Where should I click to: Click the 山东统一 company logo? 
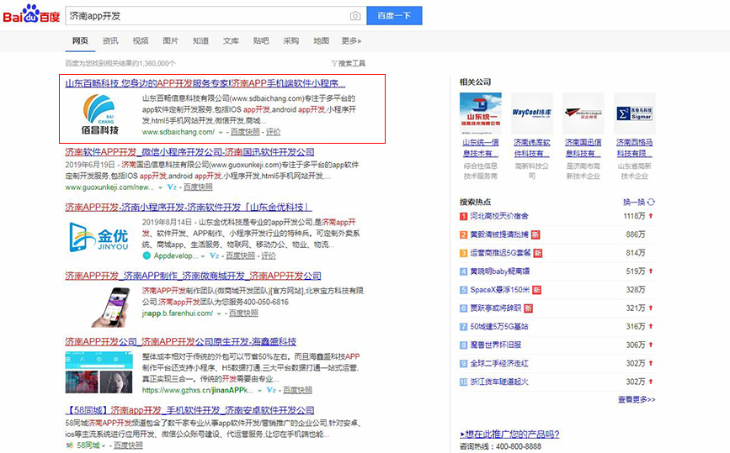click(481, 113)
